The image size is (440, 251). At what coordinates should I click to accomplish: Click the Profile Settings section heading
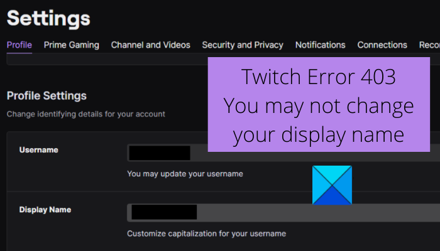(47, 96)
